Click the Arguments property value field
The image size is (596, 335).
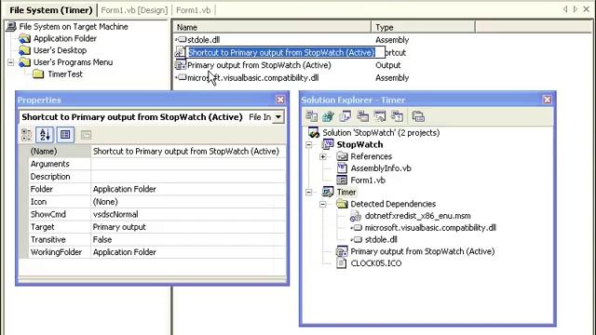coord(188,164)
